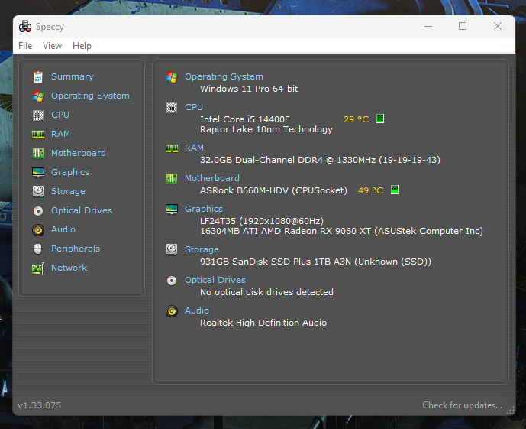Click the 32.0GB Dual-Channel DDR4 text

[321, 160]
